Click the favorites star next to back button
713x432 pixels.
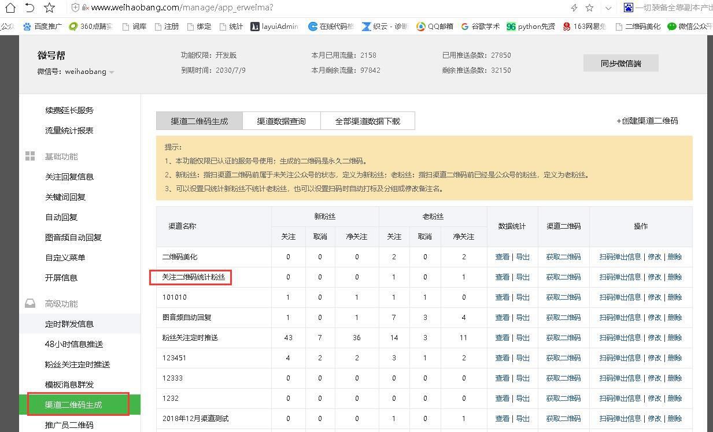pyautogui.click(x=49, y=9)
